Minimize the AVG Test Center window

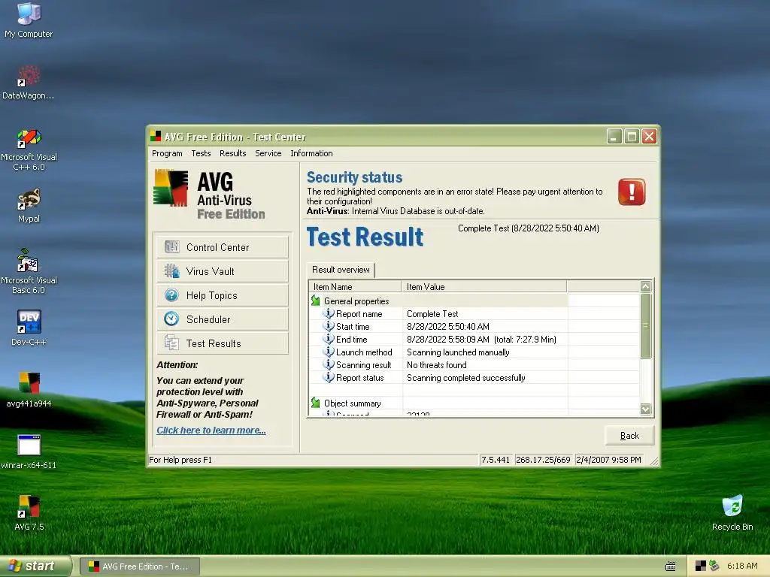(614, 137)
